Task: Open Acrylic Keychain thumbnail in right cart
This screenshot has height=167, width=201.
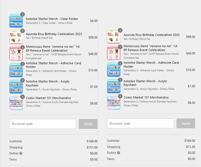Action: tap(114, 86)
